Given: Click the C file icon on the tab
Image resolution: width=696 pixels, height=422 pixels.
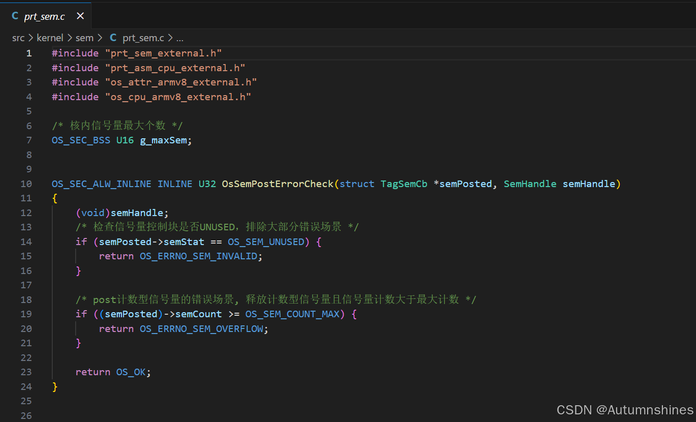Looking at the screenshot, I should (x=15, y=16).
